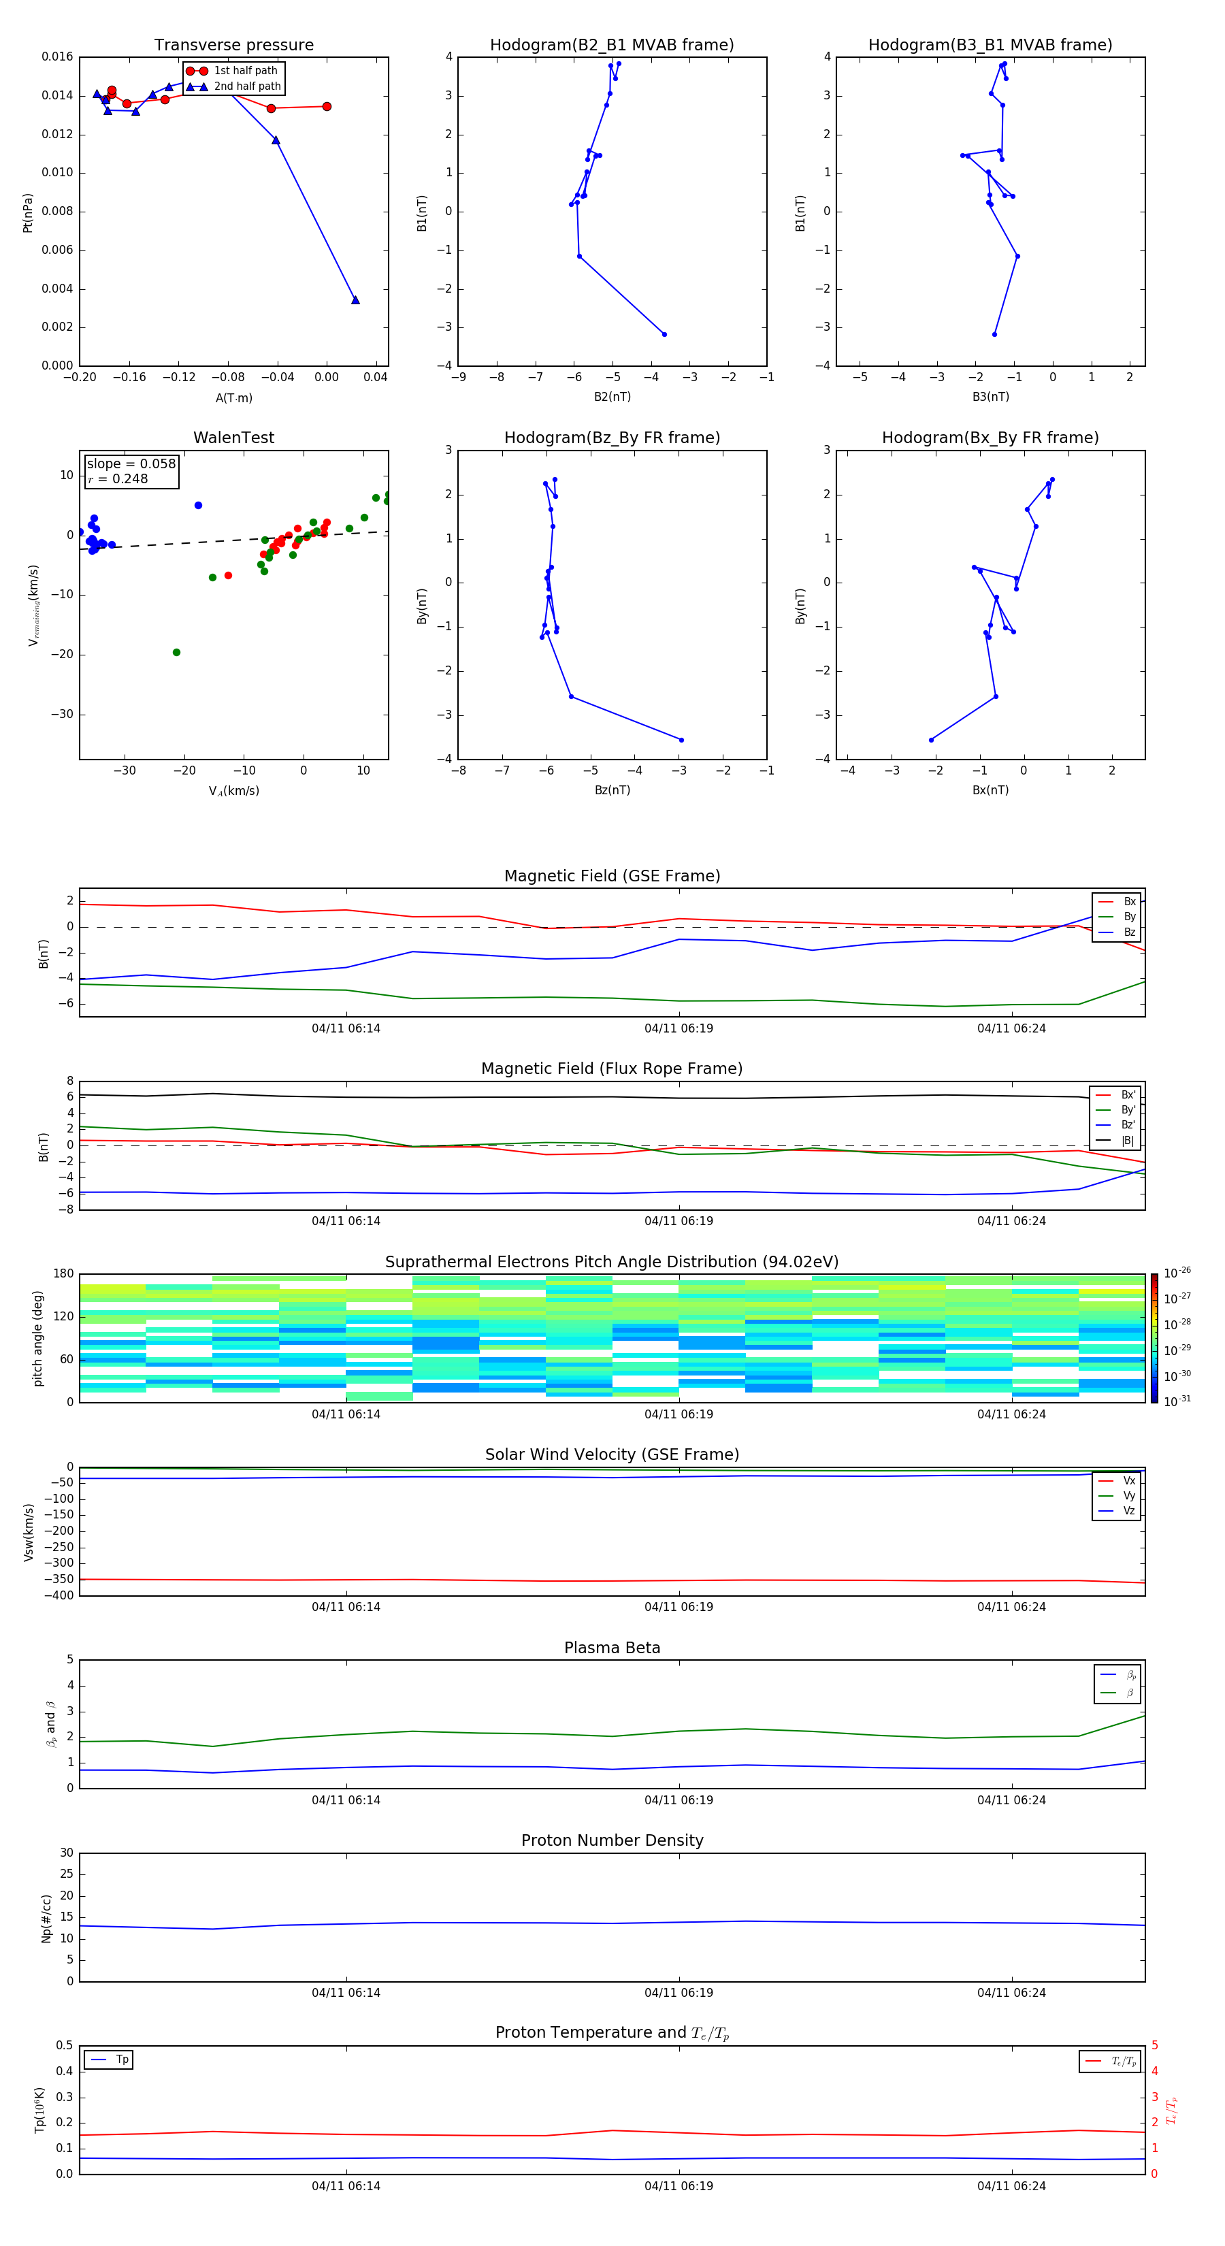Viewport: 1225px width, 2246px height.
Task: Click the A(T·m) x-axis label
Action: tap(233, 397)
